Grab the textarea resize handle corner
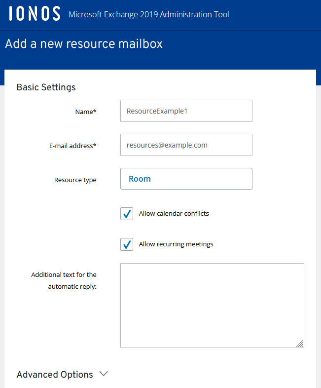Image resolution: width=321 pixels, height=388 pixels. pyautogui.click(x=300, y=344)
